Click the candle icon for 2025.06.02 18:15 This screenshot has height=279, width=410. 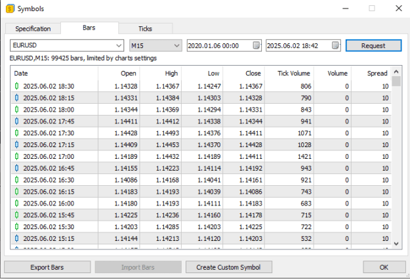(17, 98)
